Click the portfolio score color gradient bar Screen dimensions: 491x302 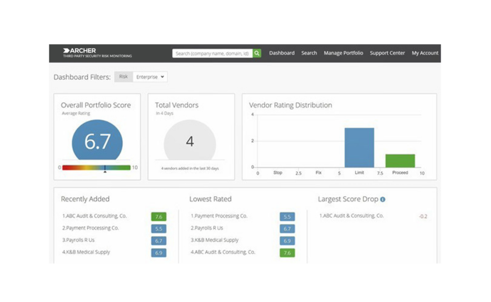click(96, 168)
